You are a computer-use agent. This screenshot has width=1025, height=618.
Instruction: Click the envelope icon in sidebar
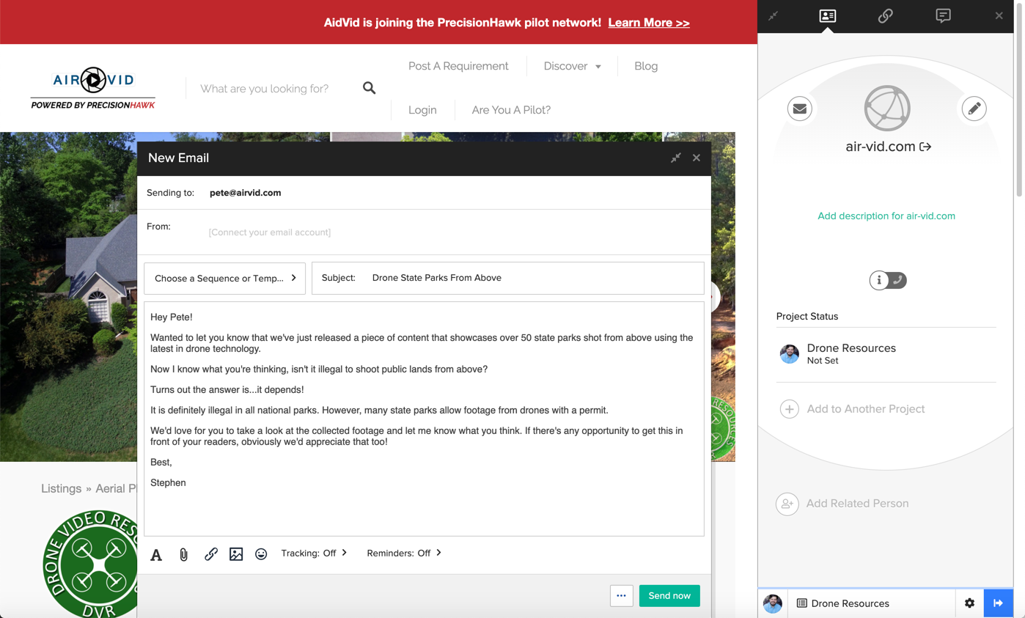(x=799, y=108)
